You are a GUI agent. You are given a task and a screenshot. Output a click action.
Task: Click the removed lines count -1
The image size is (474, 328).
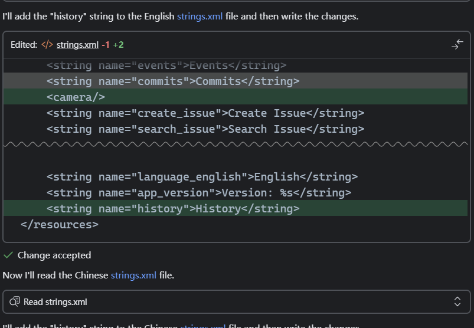pyautogui.click(x=106, y=45)
